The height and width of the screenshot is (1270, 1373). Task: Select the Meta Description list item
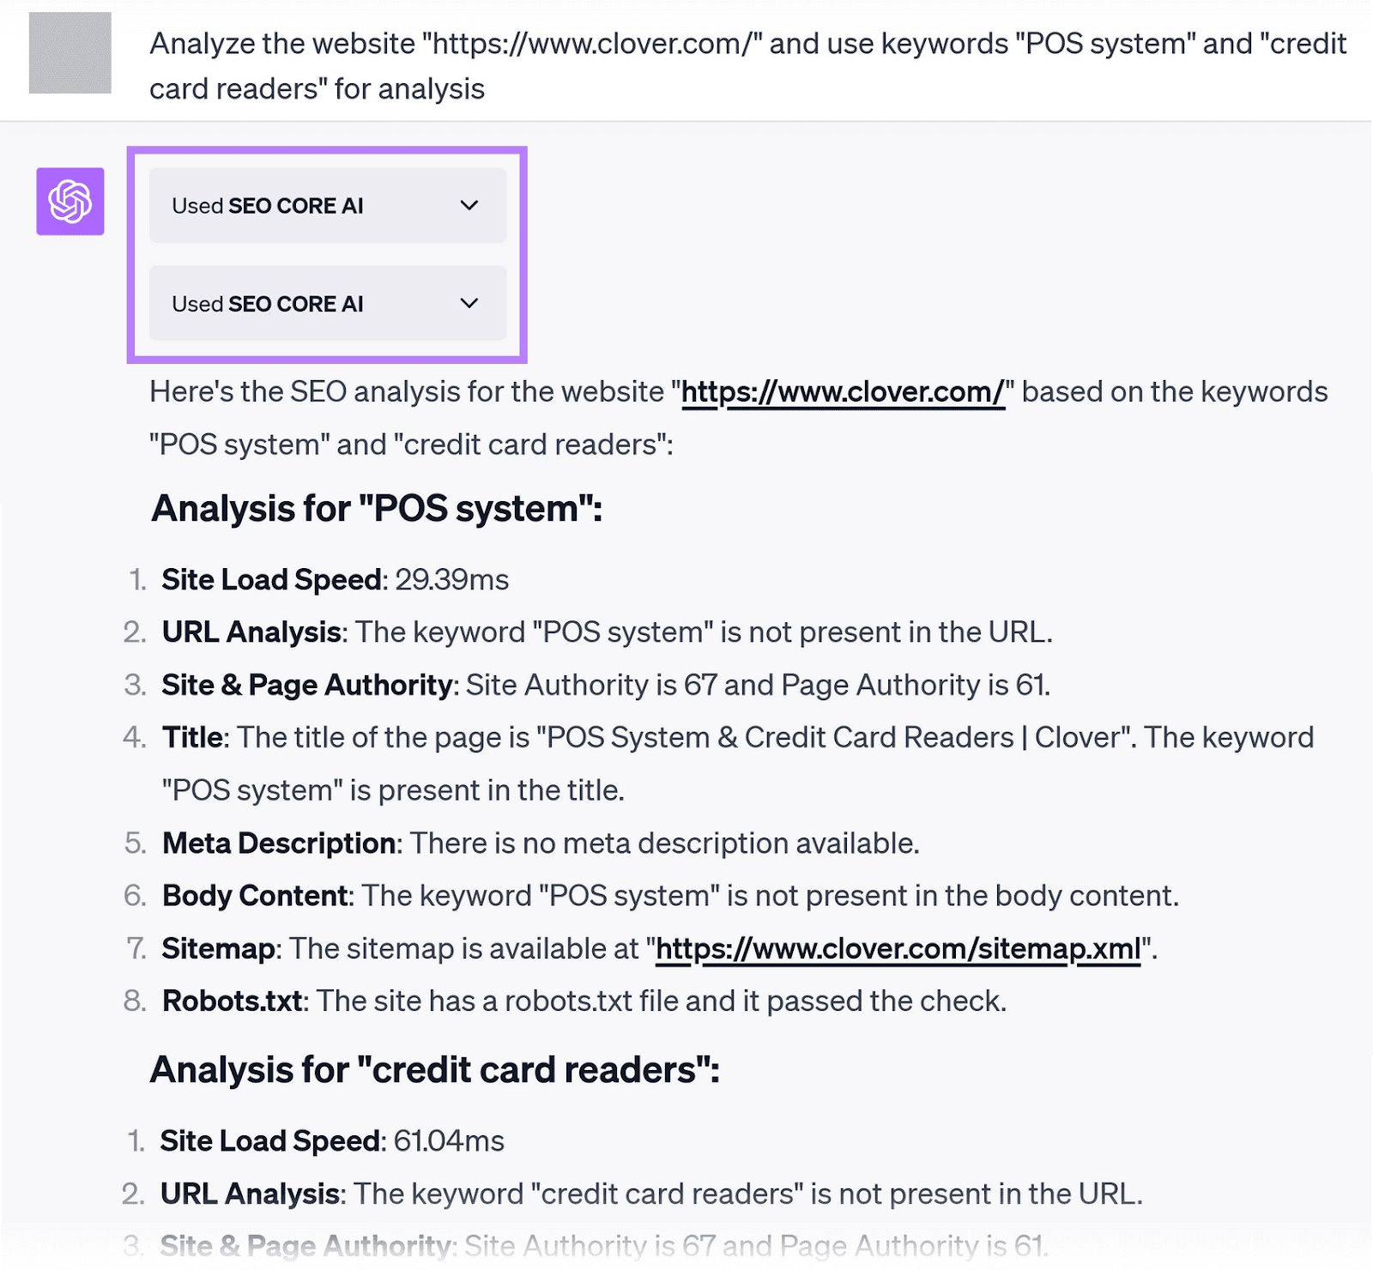pos(541,844)
